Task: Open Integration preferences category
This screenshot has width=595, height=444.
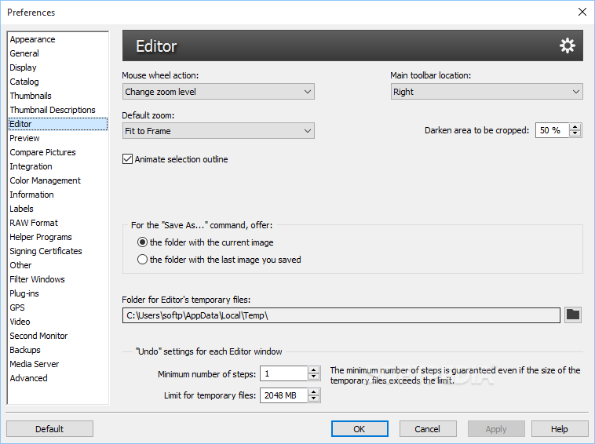Action: pos(31,166)
